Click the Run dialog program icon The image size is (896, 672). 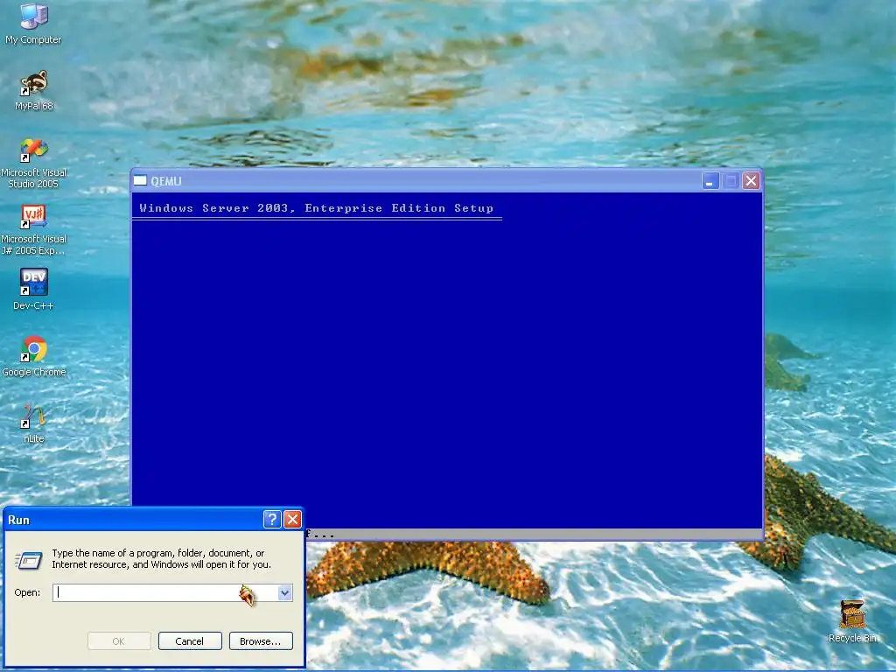[x=29, y=560]
